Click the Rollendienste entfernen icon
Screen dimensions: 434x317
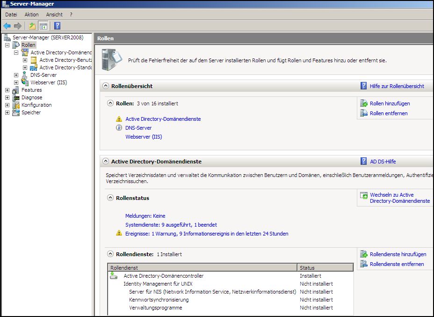click(x=364, y=264)
